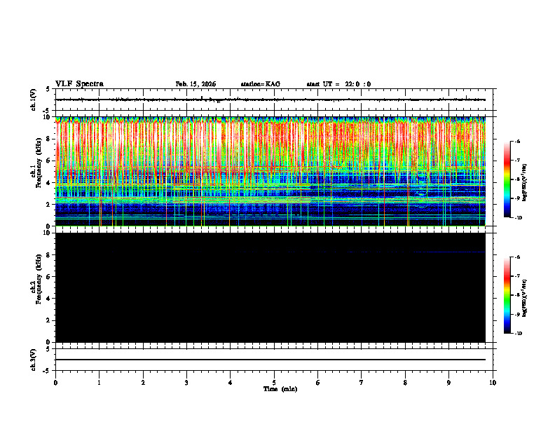Screen dimensions: 555x429
Task: Click the 'ch.1(V)' waveform axis label
Action: click(x=33, y=100)
